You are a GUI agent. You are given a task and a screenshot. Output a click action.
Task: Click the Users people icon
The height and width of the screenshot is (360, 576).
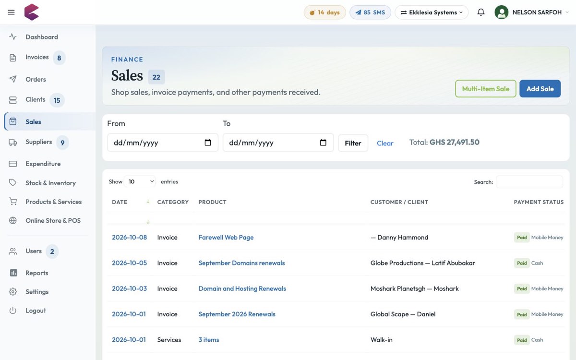(x=13, y=251)
